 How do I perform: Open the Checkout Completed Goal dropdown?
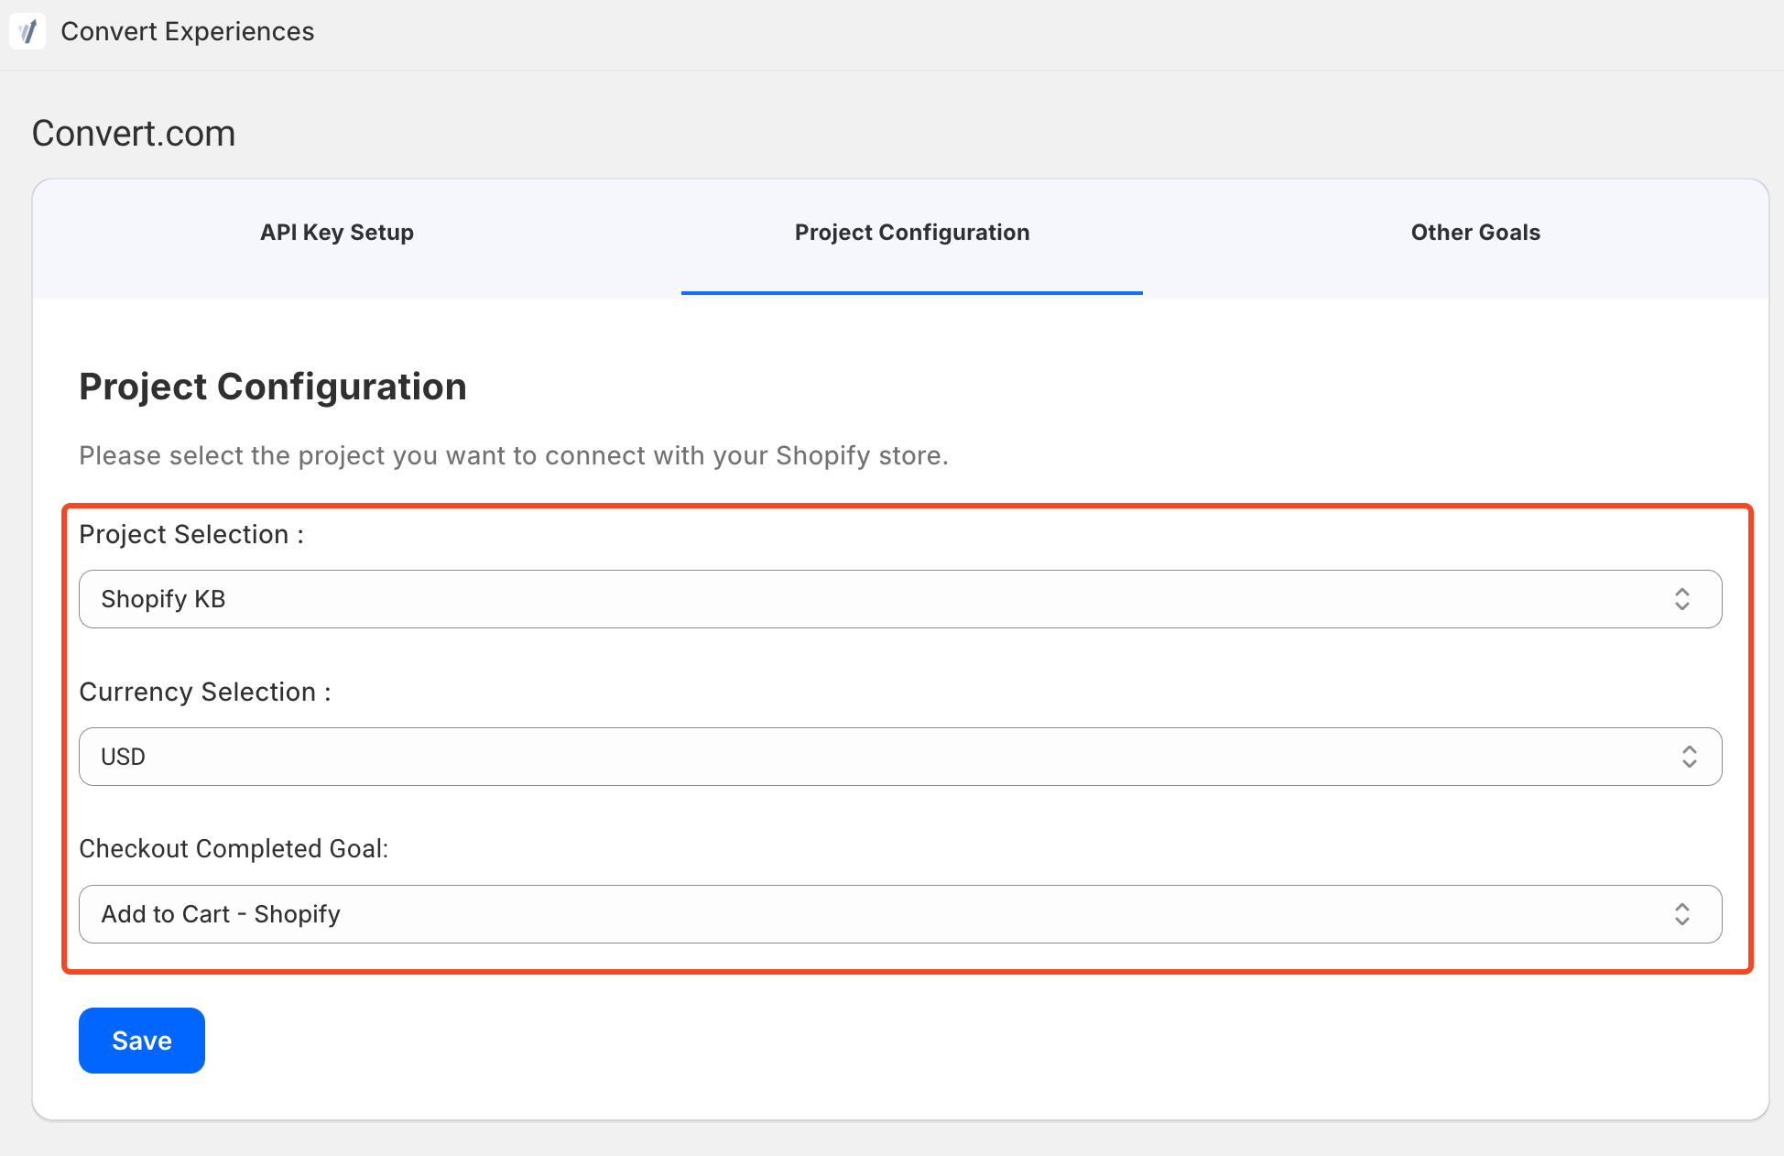point(899,914)
